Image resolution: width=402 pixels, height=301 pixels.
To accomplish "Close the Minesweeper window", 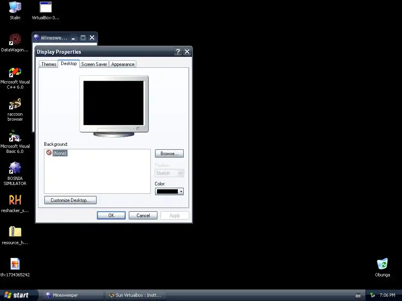I will [x=92, y=38].
